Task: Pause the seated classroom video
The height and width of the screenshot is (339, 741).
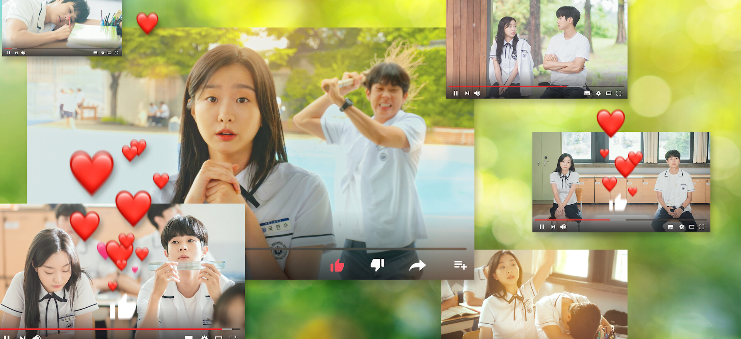Action: (542, 227)
